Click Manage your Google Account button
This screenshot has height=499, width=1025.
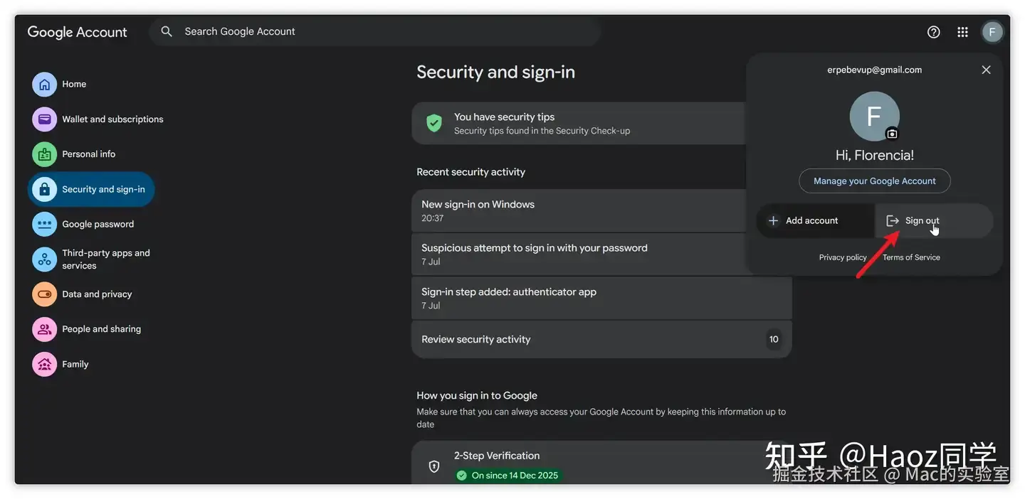click(x=875, y=181)
